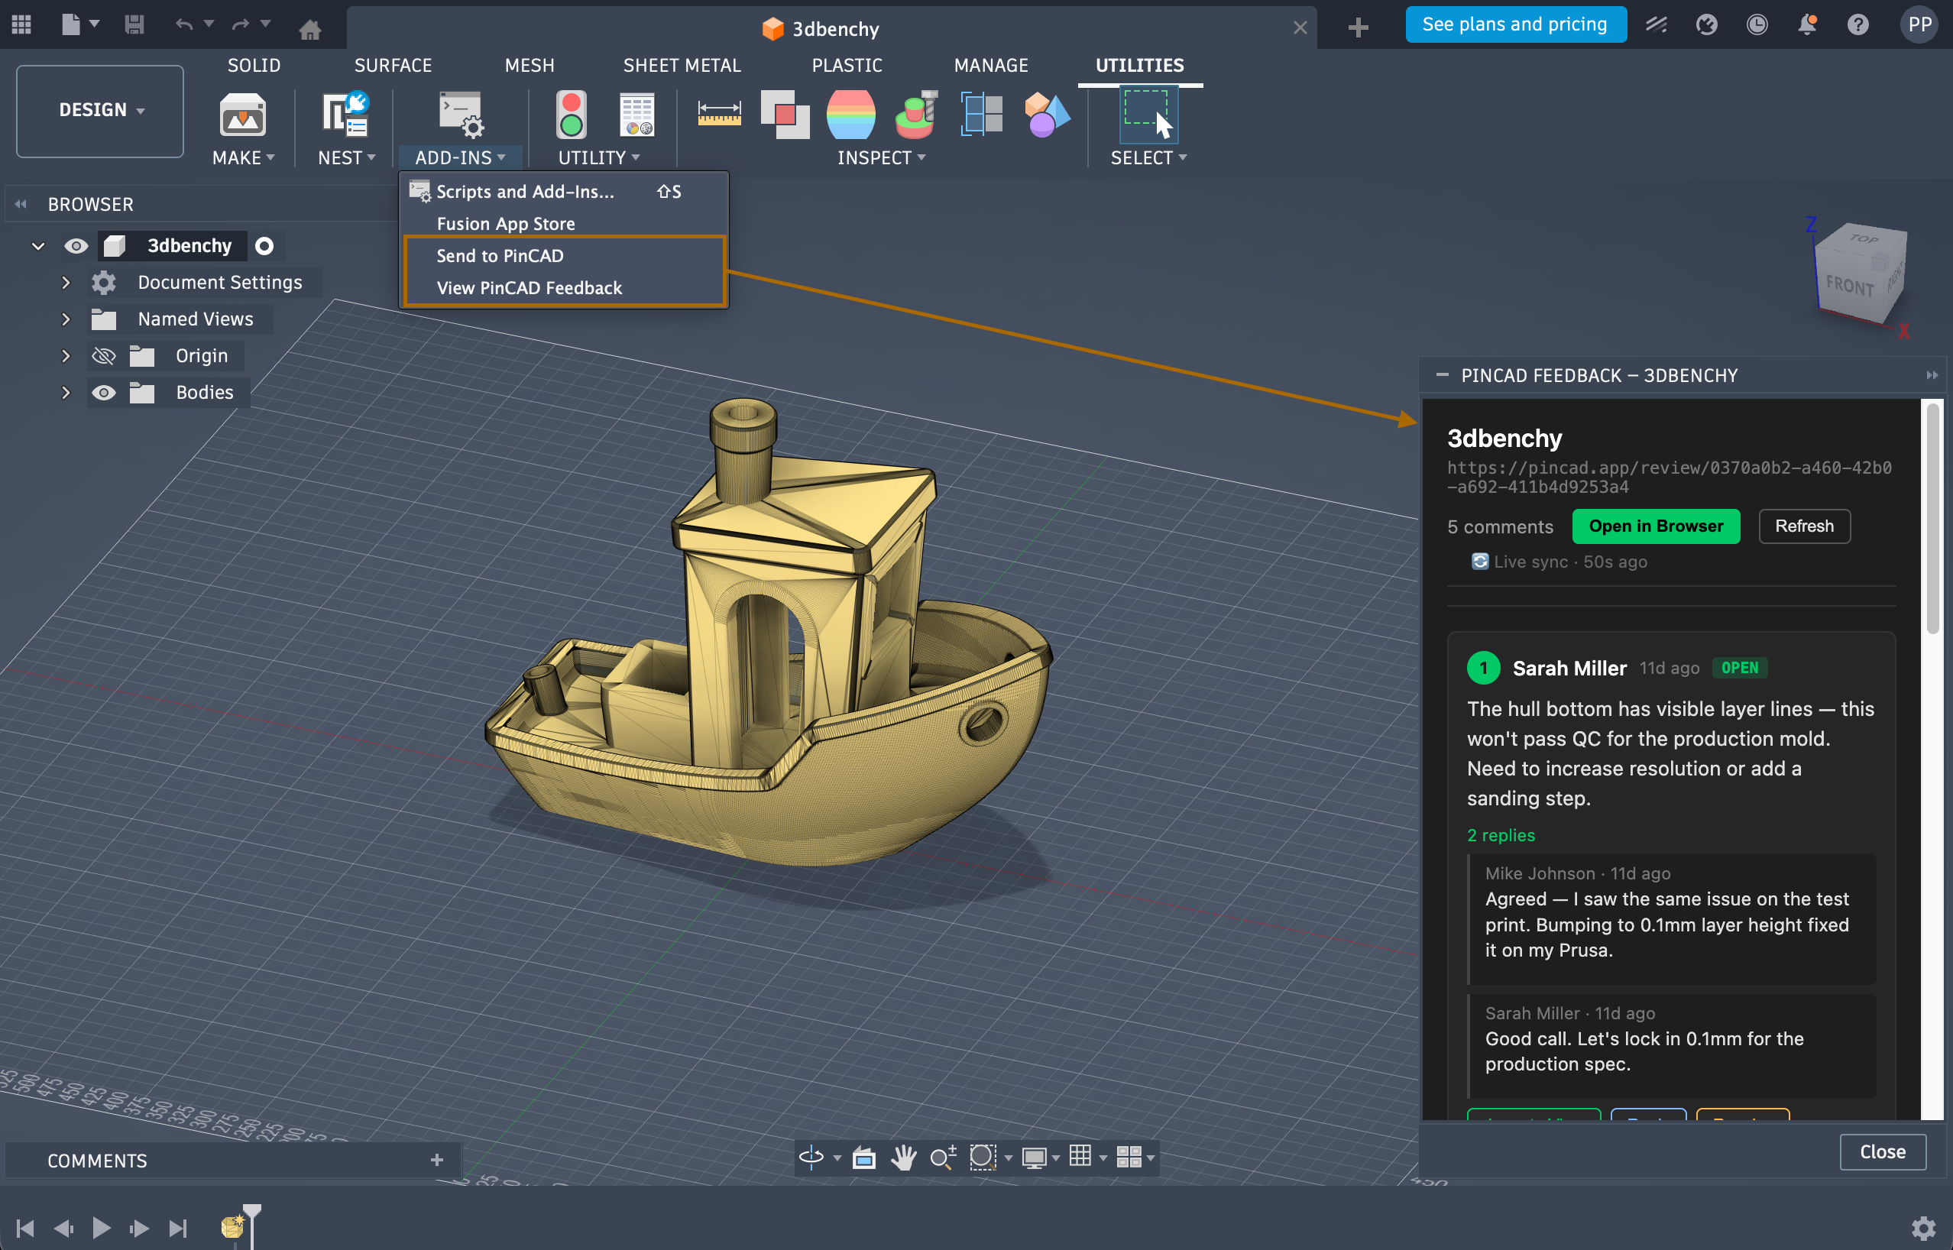Open the pincad.app review URL
The image size is (1953, 1250).
pyautogui.click(x=1669, y=478)
